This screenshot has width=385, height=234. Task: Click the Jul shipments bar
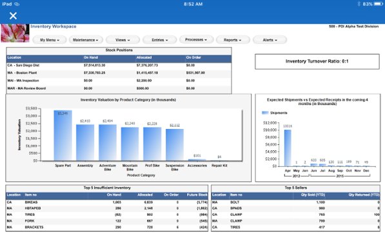tap(322, 165)
